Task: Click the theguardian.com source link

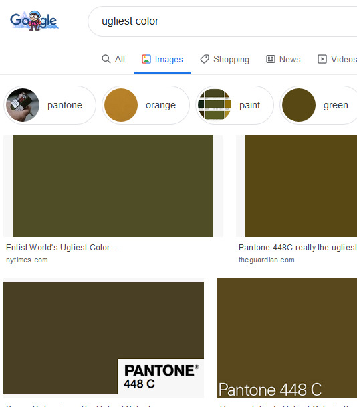Action: point(267,260)
